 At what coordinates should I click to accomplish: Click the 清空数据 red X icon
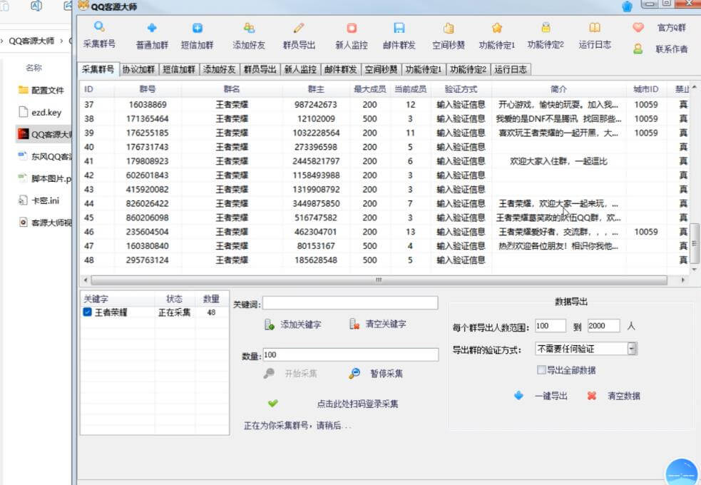[591, 396]
